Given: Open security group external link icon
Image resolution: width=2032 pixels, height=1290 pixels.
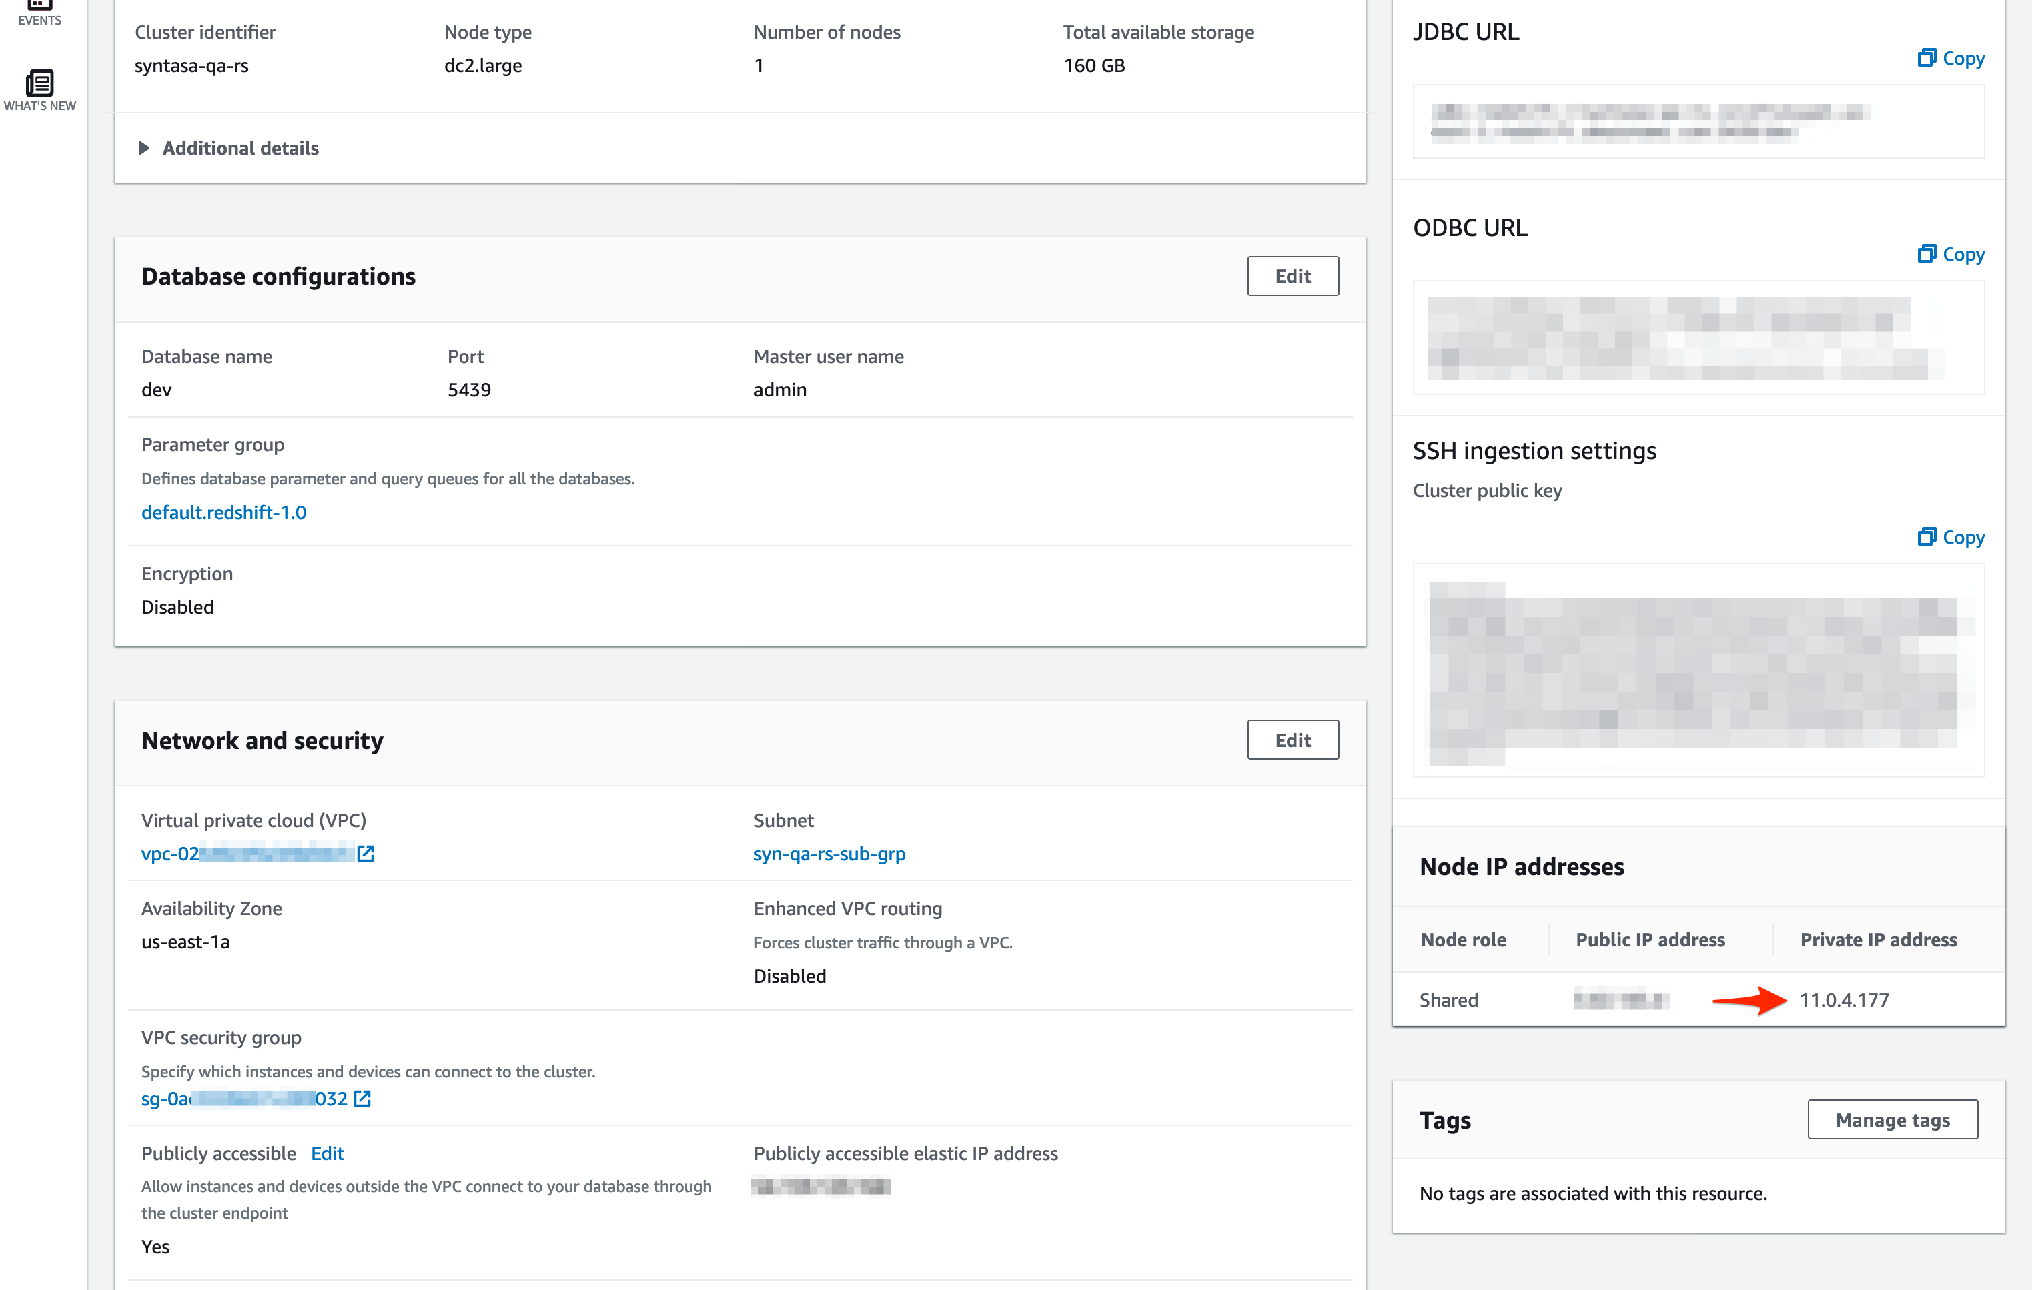Looking at the screenshot, I should point(362,1099).
